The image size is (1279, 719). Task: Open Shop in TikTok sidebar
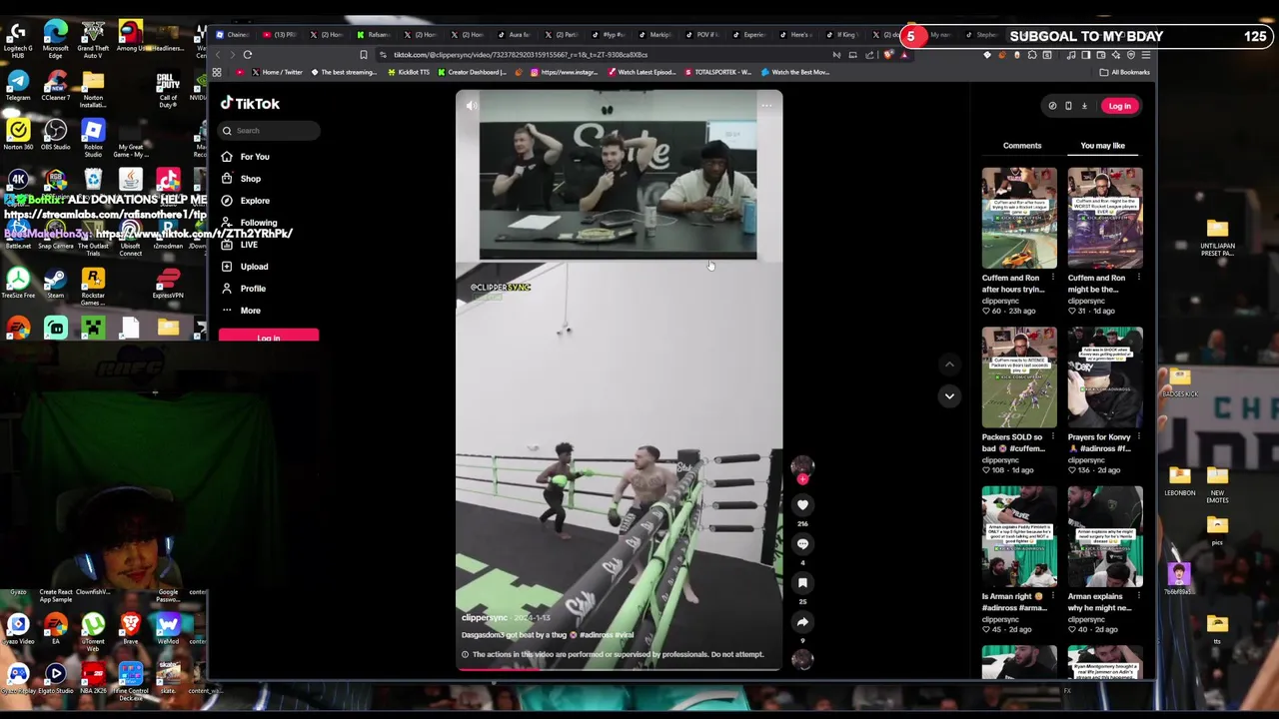241,179
